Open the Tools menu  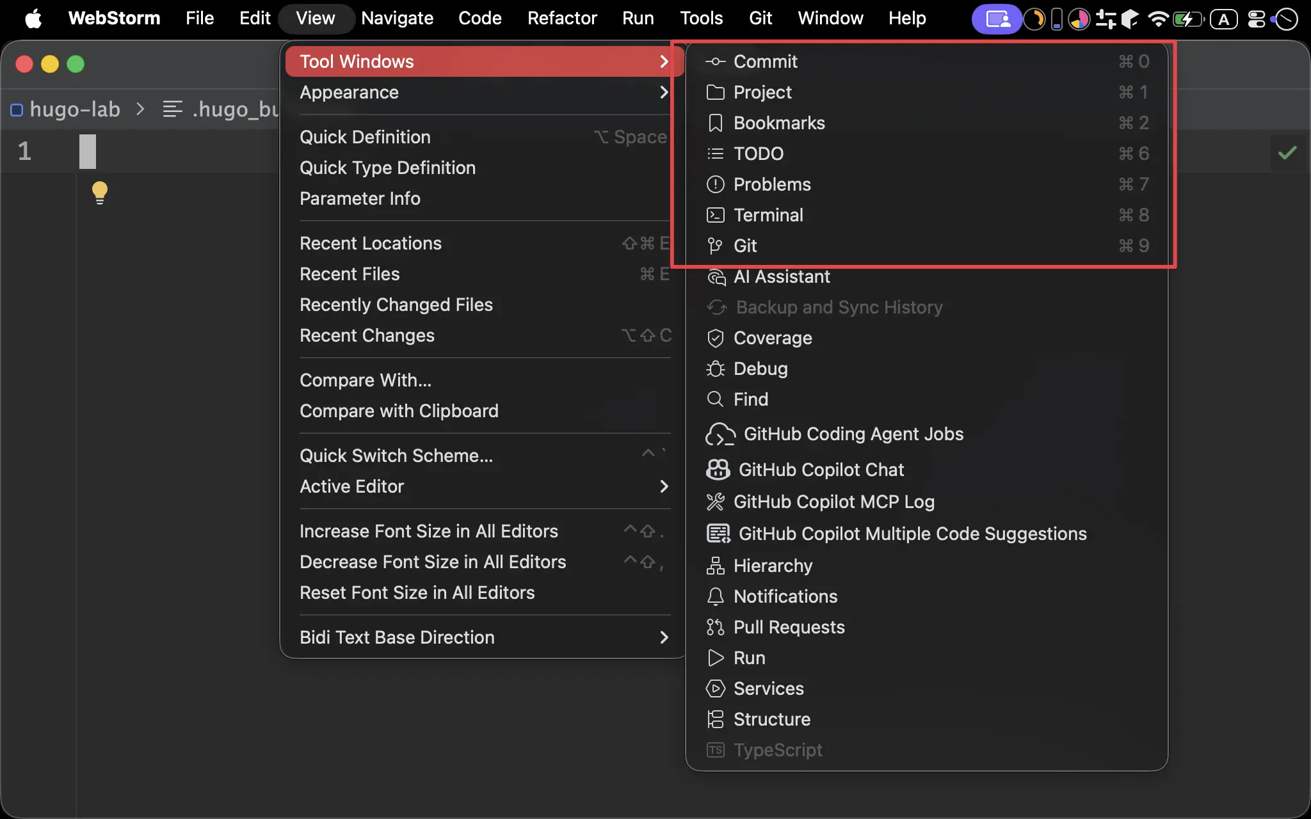pyautogui.click(x=702, y=18)
